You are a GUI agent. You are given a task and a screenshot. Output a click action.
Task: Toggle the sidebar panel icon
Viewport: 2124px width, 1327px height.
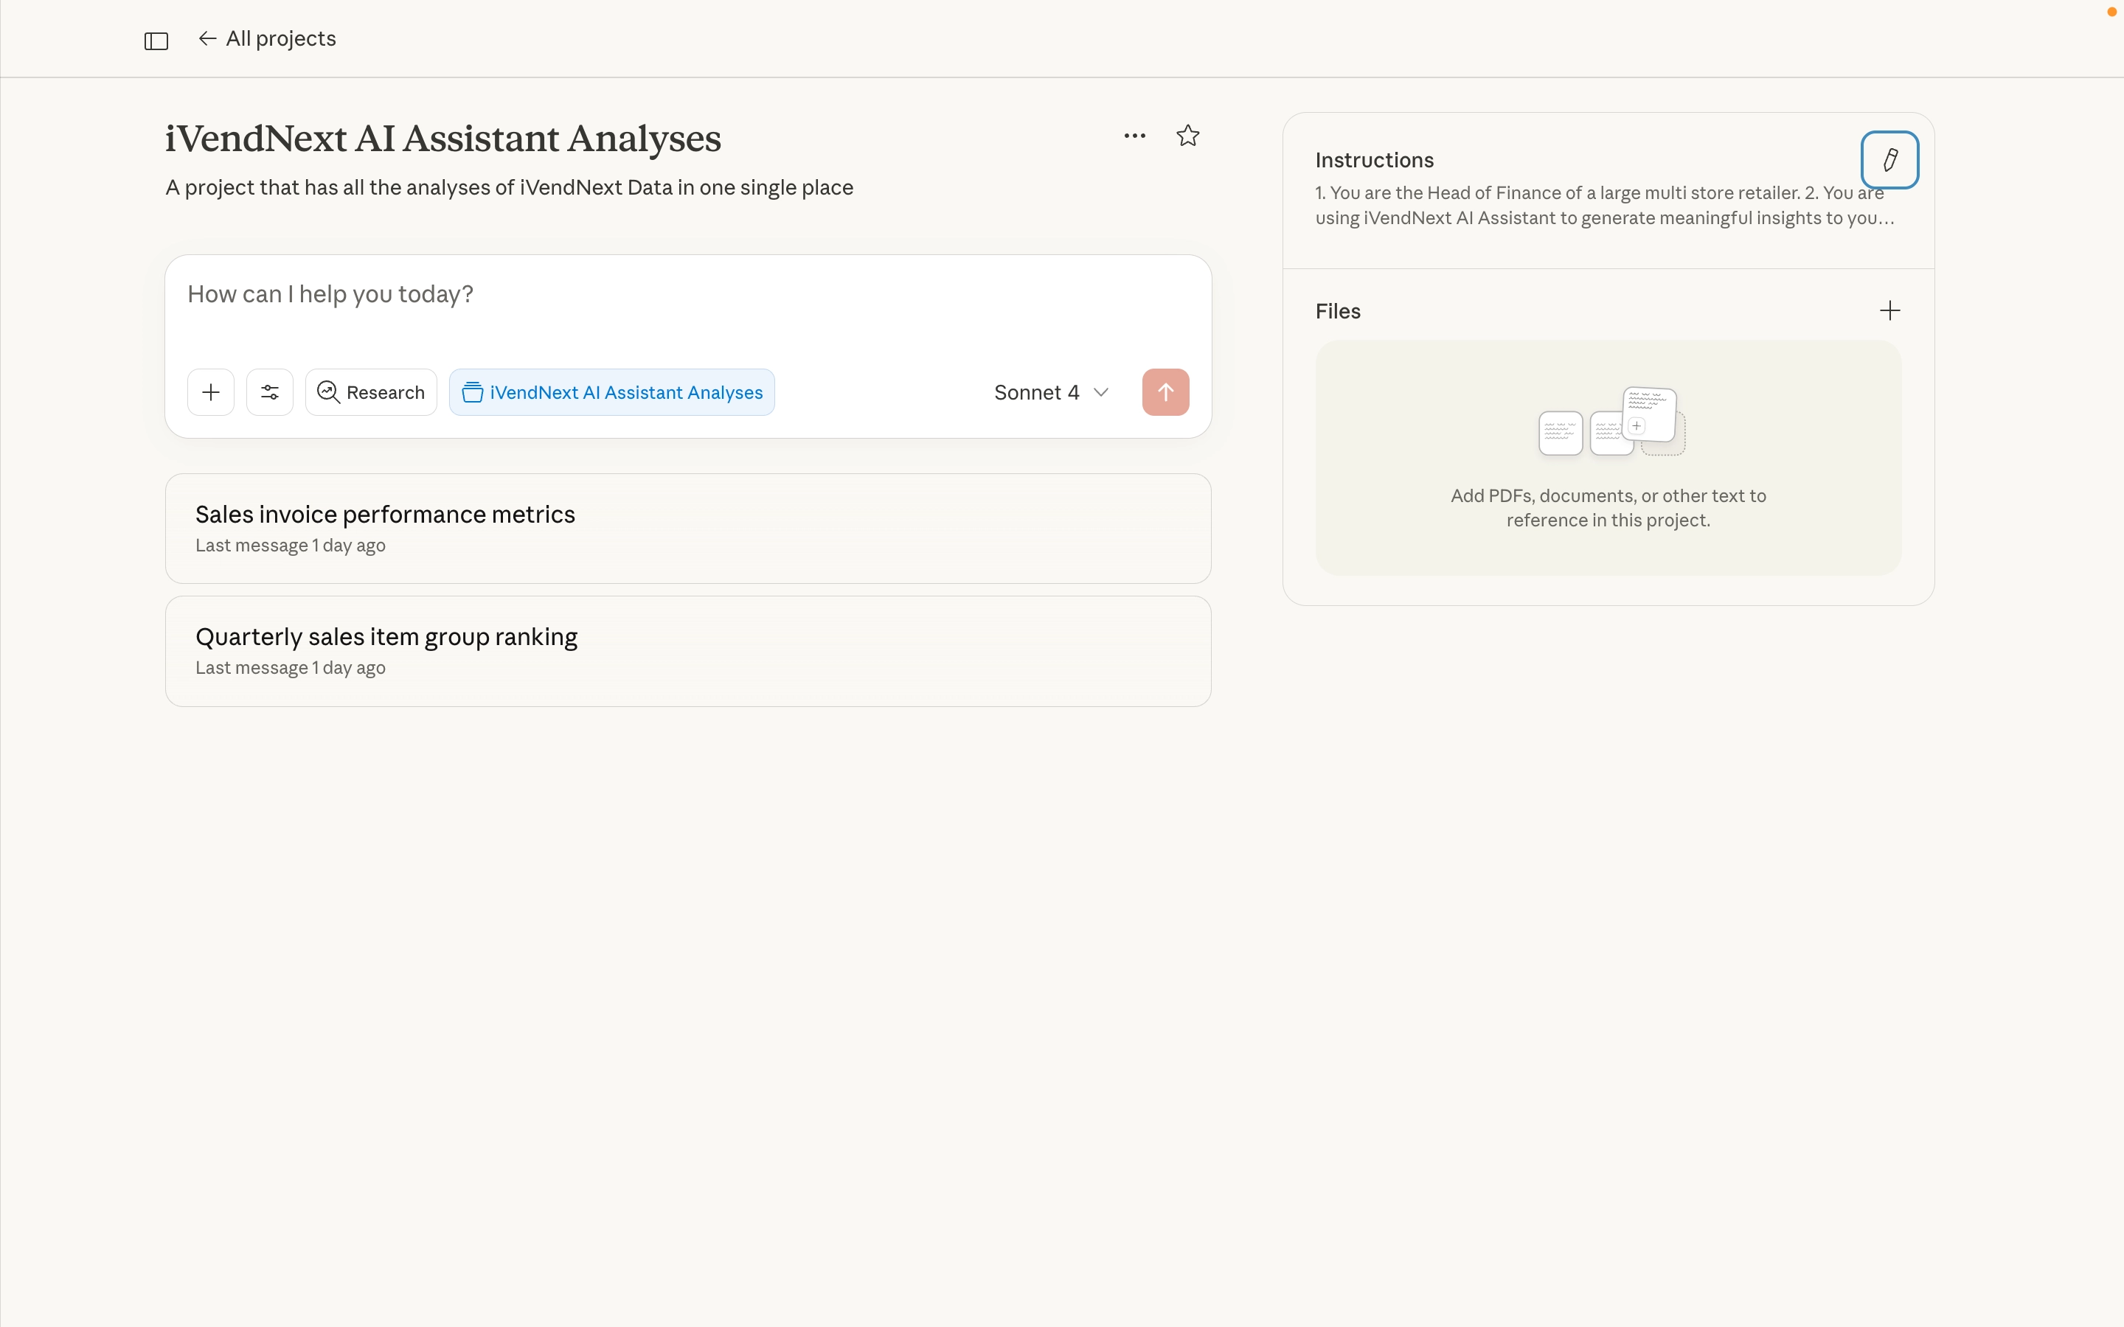[x=156, y=41]
